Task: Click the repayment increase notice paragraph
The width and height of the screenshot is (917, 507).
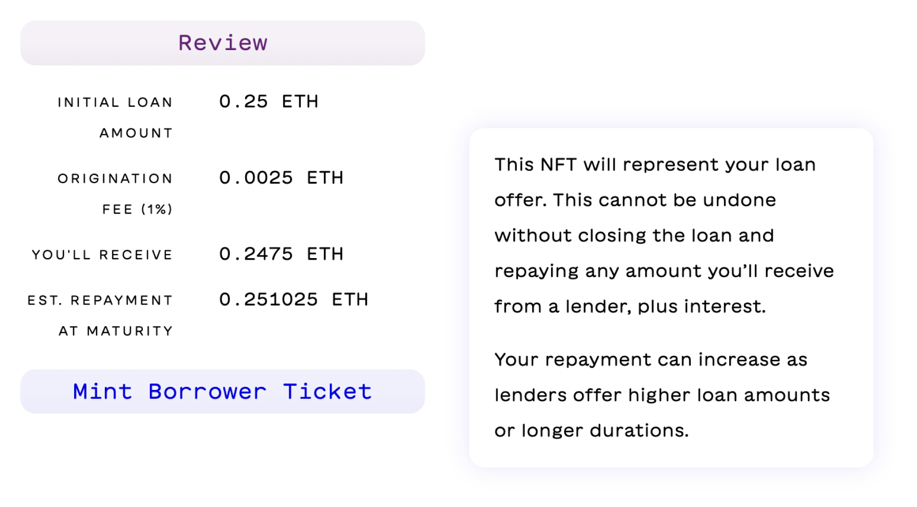Action: pyautogui.click(x=662, y=395)
